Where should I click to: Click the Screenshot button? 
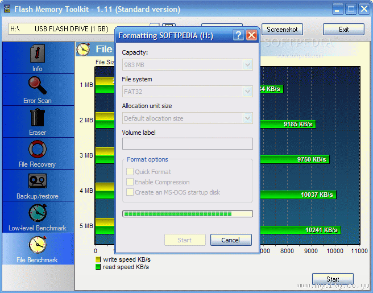(282, 30)
